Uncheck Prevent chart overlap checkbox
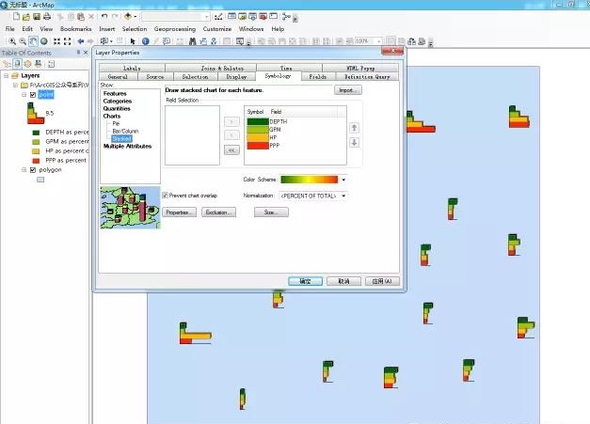 point(165,196)
